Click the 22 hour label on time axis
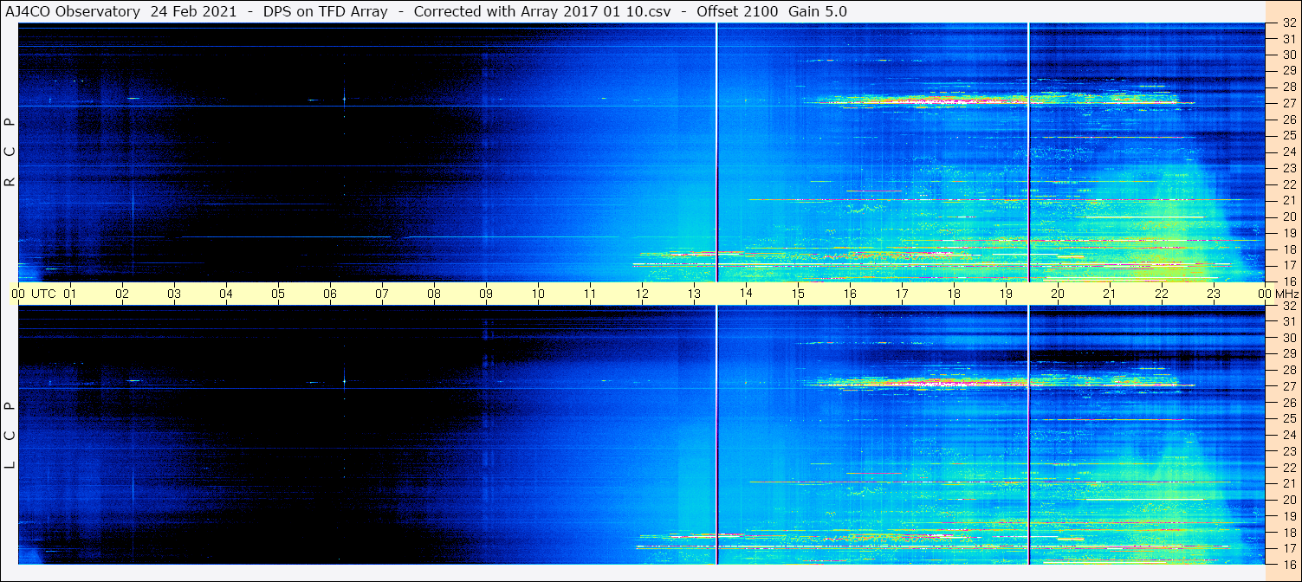 tap(1162, 294)
